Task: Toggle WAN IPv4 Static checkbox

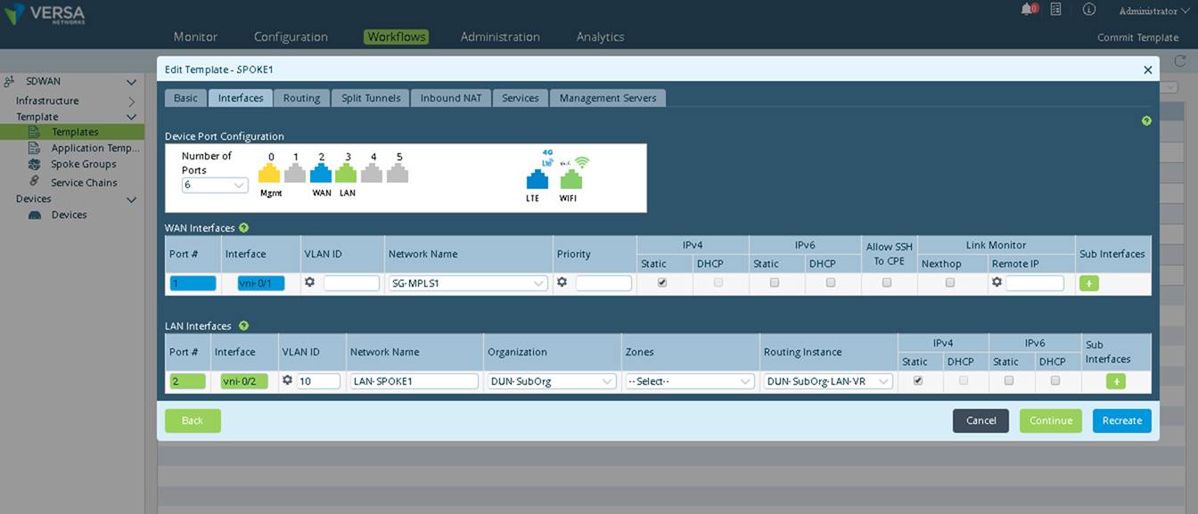Action: [x=662, y=282]
